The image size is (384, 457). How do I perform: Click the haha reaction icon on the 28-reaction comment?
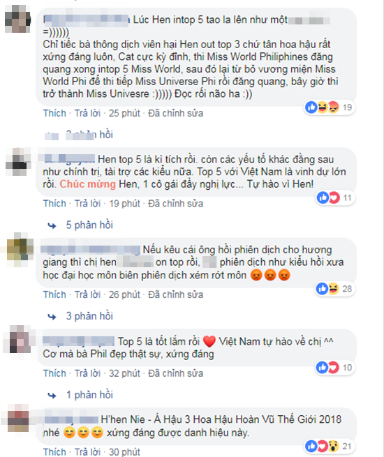(333, 289)
